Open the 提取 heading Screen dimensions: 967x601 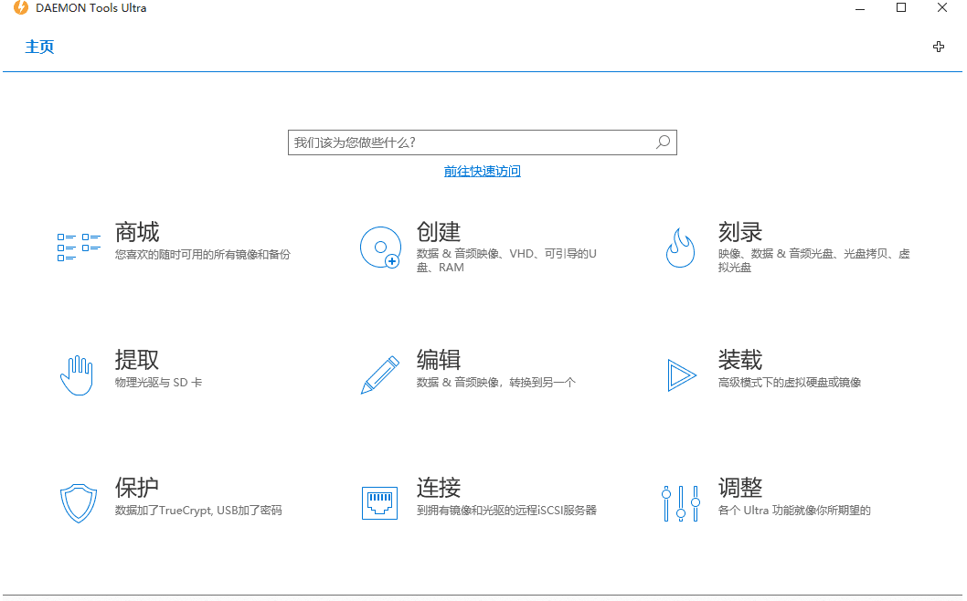(x=137, y=360)
